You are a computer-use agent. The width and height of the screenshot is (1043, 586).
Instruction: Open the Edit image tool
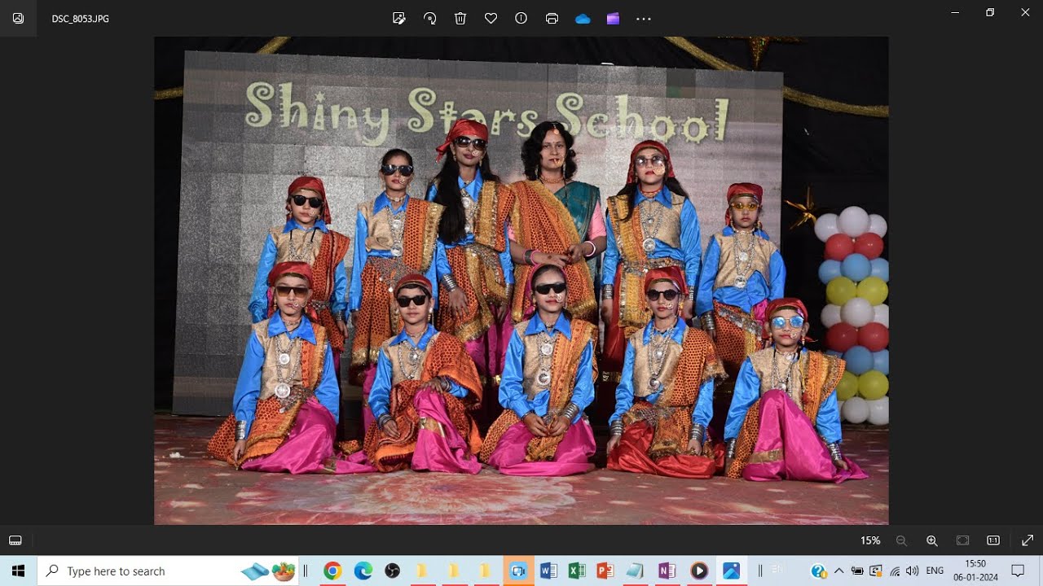pos(399,18)
